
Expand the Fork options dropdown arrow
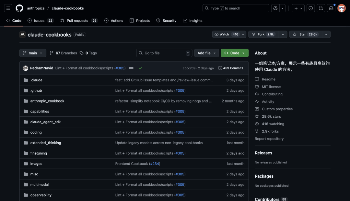click(283, 34)
